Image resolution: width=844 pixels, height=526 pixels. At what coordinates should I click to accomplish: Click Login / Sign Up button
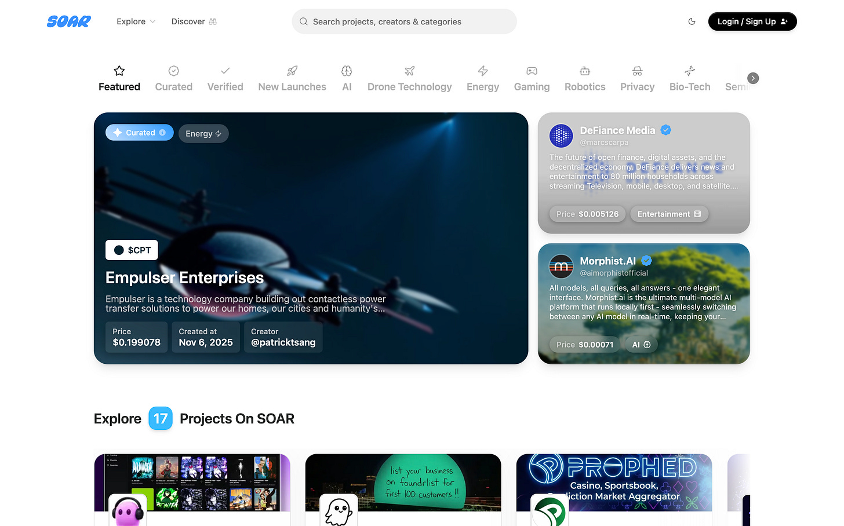752,21
